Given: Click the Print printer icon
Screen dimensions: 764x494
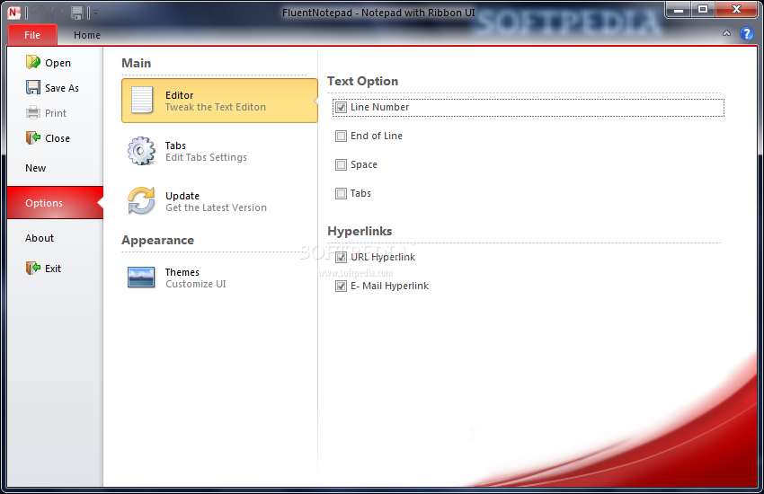Looking at the screenshot, I should point(33,112).
